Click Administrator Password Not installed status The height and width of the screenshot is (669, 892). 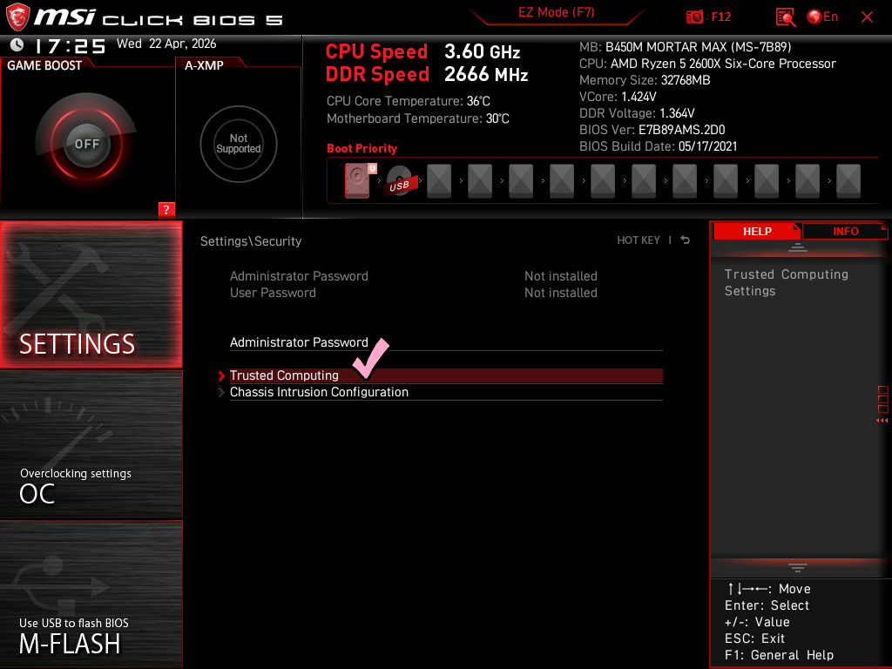coord(560,276)
